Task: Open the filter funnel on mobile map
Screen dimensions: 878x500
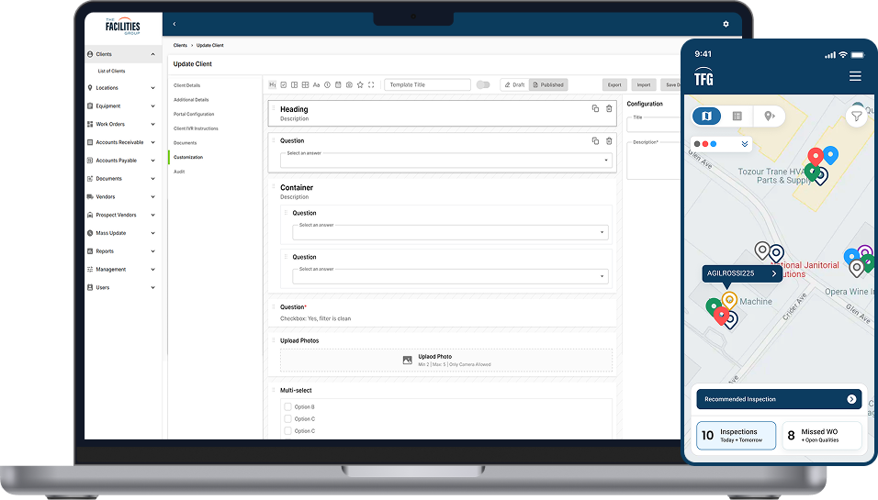Action: click(x=856, y=117)
